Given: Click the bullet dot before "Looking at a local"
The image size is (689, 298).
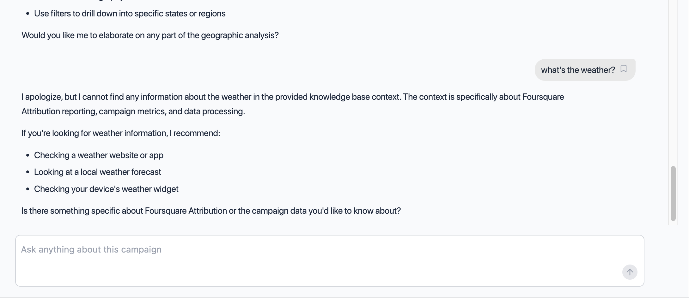Looking at the screenshot, I should (28, 172).
